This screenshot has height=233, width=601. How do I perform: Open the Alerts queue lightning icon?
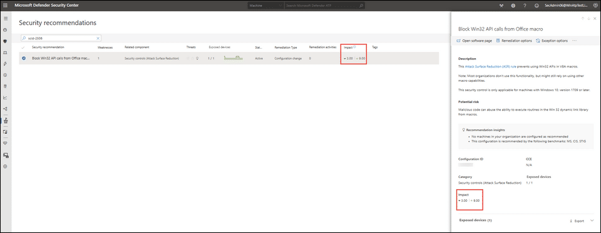(6, 64)
